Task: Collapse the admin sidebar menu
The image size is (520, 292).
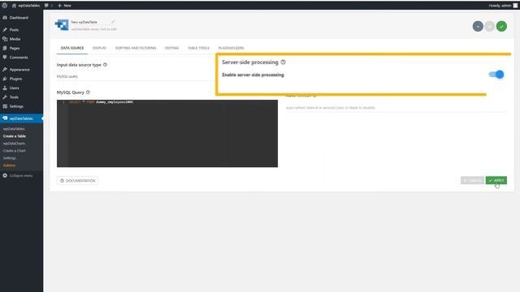Action: tap(18, 175)
